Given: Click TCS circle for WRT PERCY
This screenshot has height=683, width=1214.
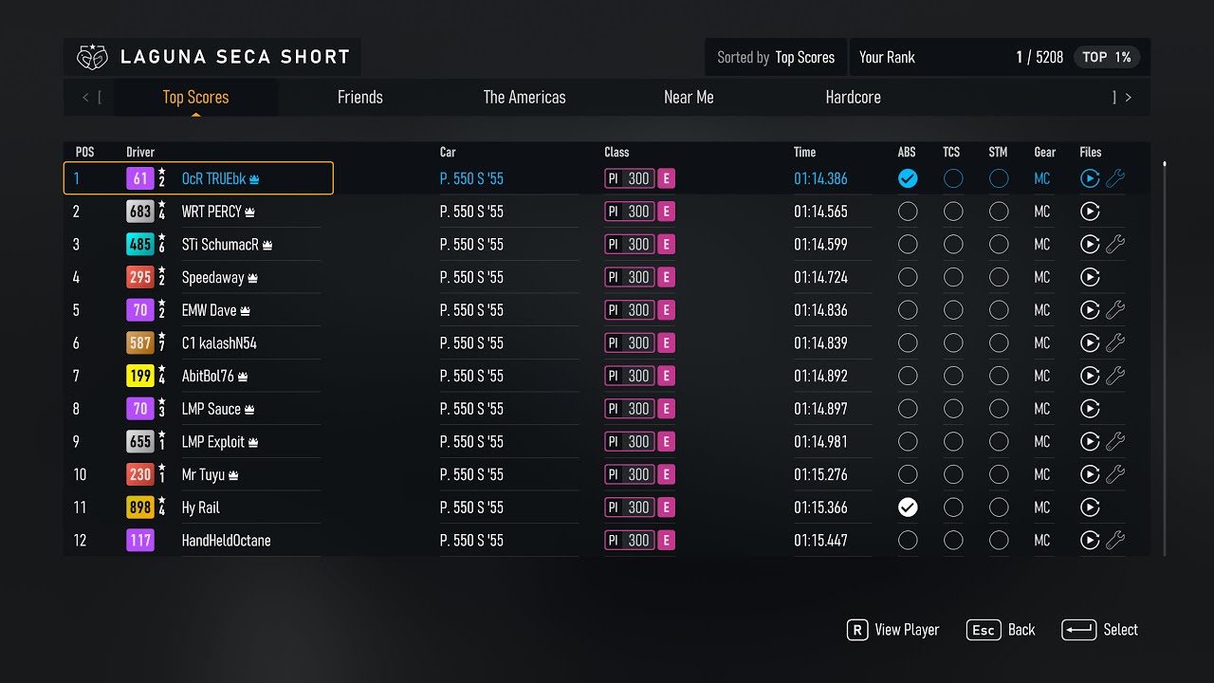Looking at the screenshot, I should (x=953, y=212).
